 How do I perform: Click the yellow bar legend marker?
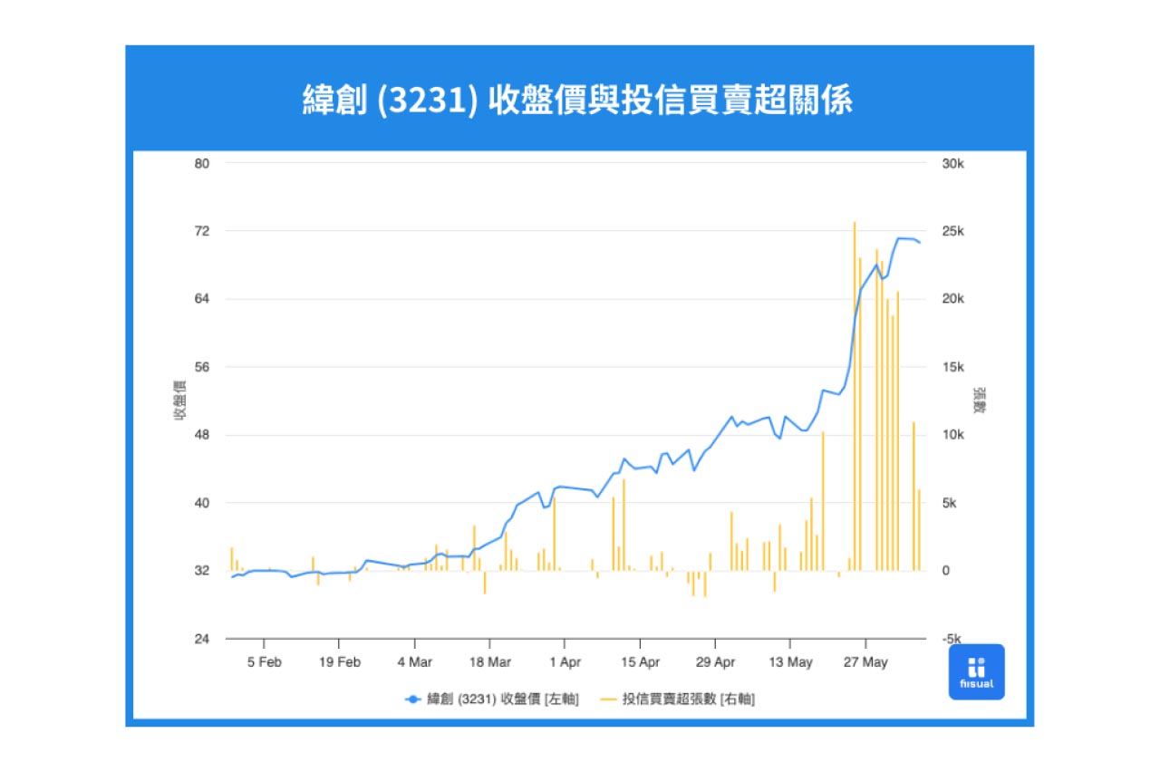(x=608, y=699)
